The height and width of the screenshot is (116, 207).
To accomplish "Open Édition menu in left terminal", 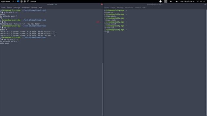I will tap(9, 8).
